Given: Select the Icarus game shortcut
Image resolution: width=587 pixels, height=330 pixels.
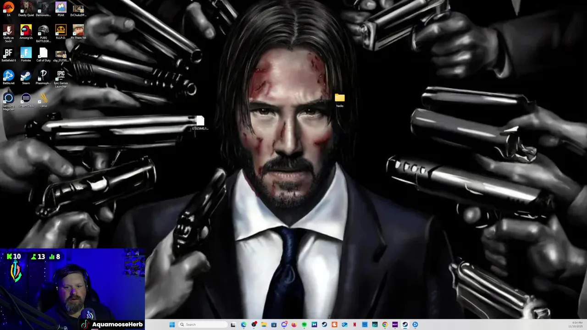Looking at the screenshot, I should 44,100.
